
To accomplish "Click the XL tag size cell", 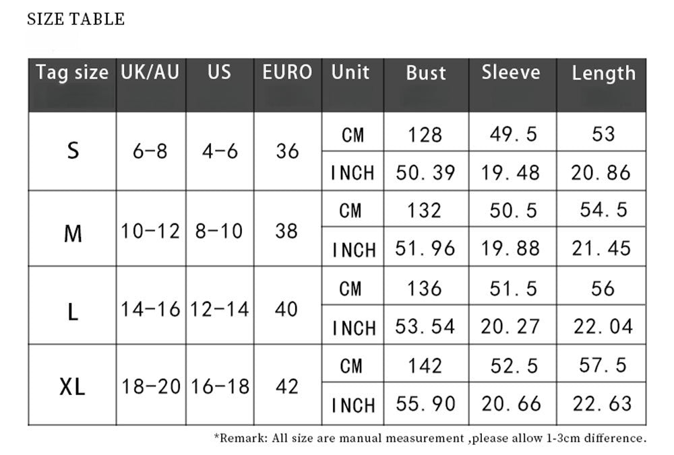I will click(73, 387).
